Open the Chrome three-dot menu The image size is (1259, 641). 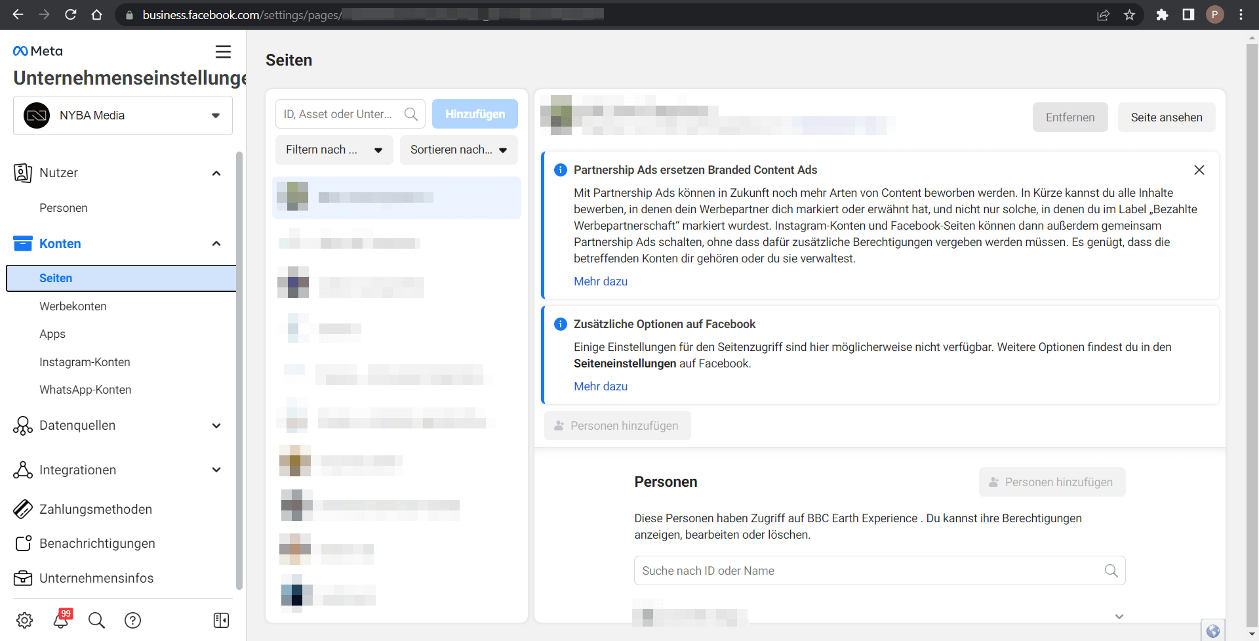click(1241, 14)
